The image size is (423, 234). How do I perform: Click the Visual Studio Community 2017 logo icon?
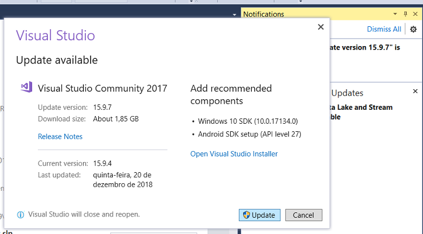pos(26,87)
